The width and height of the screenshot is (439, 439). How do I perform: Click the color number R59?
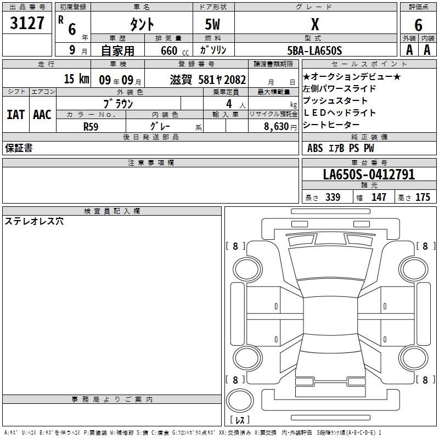[91, 126]
